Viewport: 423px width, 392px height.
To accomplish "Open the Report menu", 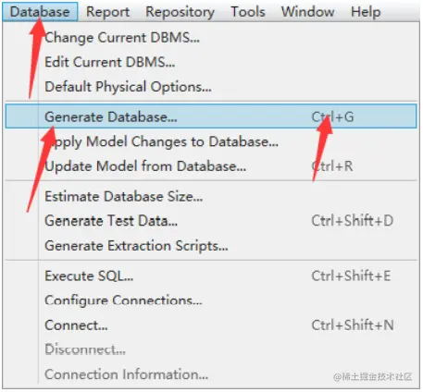I will [107, 12].
